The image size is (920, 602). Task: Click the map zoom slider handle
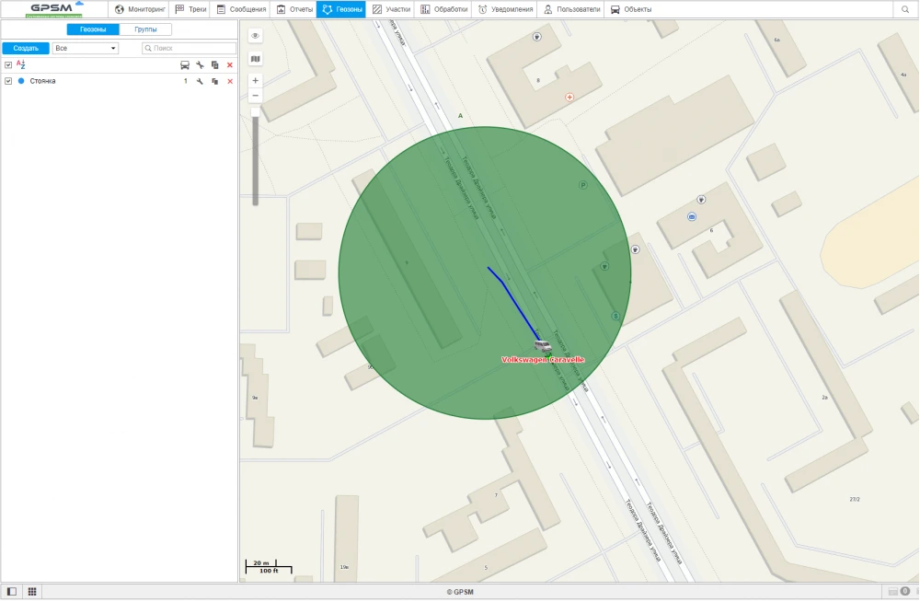256,112
